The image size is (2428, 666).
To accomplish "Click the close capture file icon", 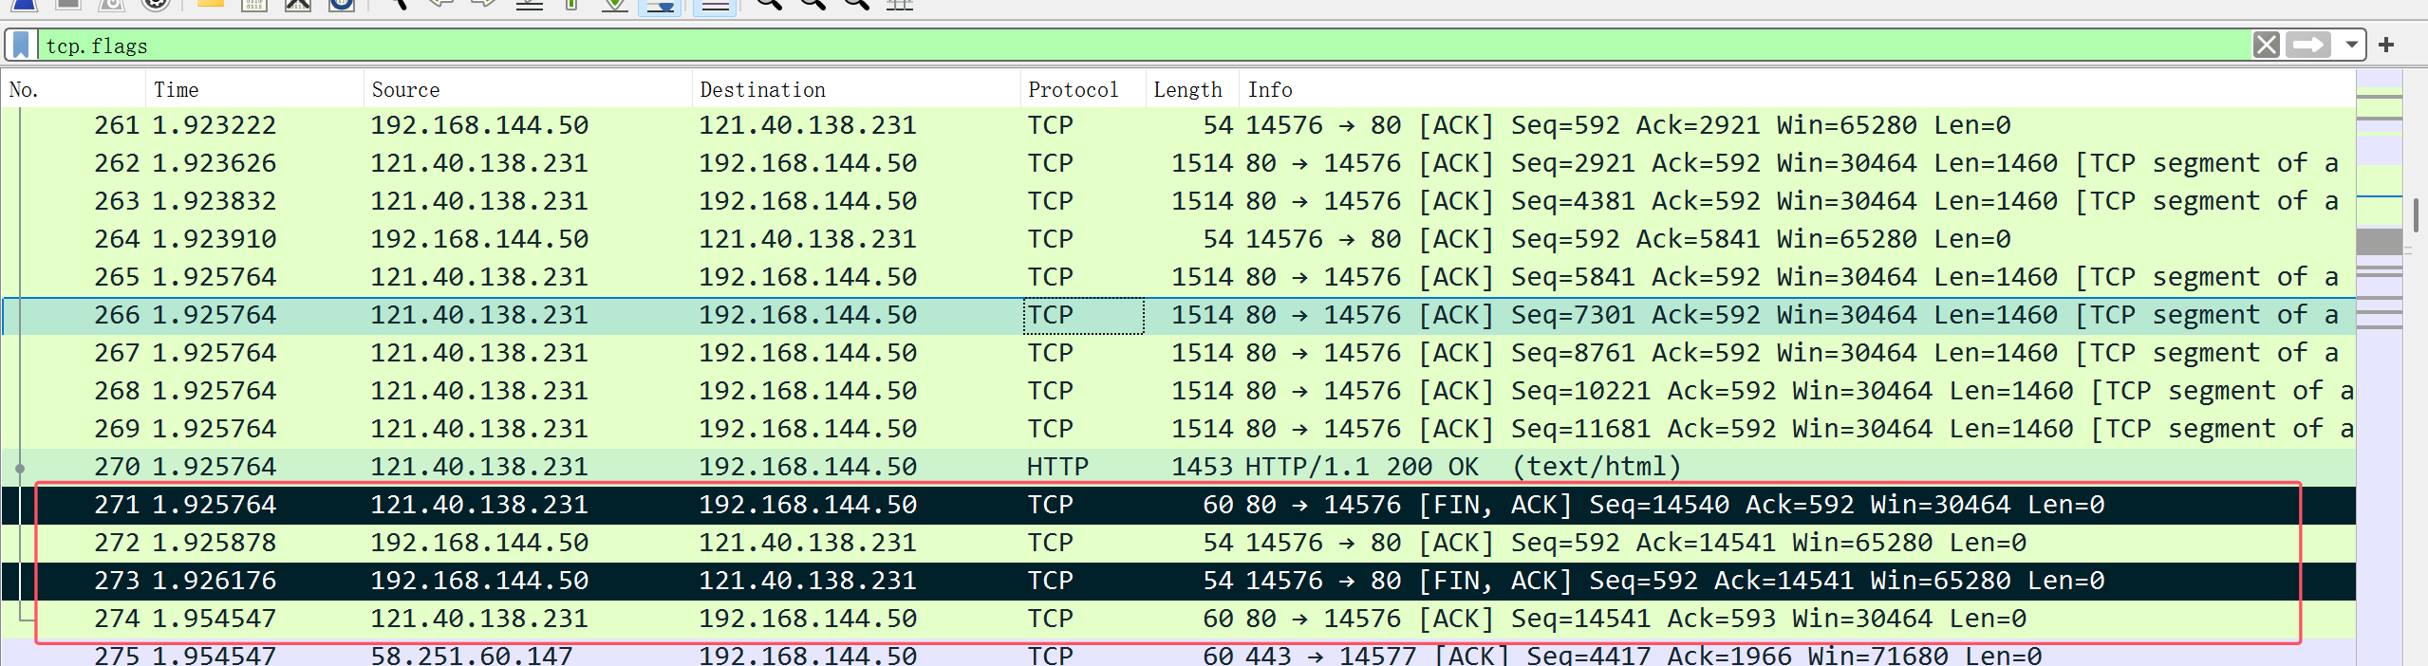I will (298, 4).
